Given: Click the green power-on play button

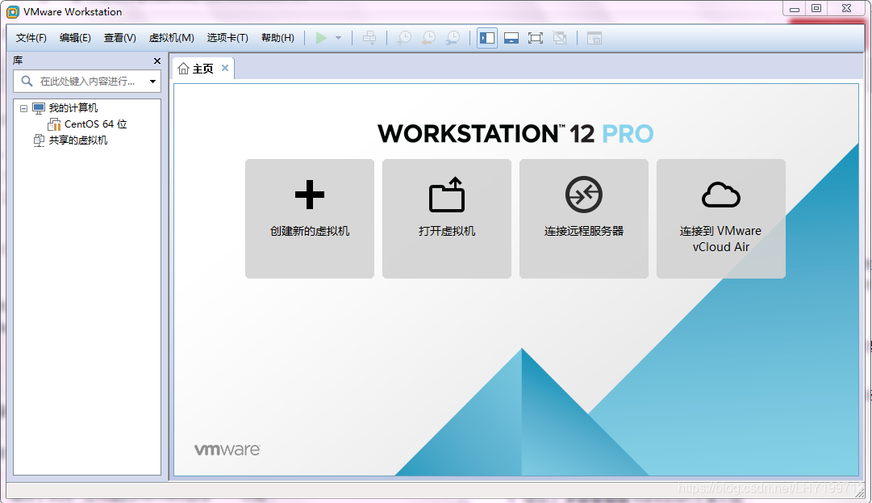Looking at the screenshot, I should (321, 38).
